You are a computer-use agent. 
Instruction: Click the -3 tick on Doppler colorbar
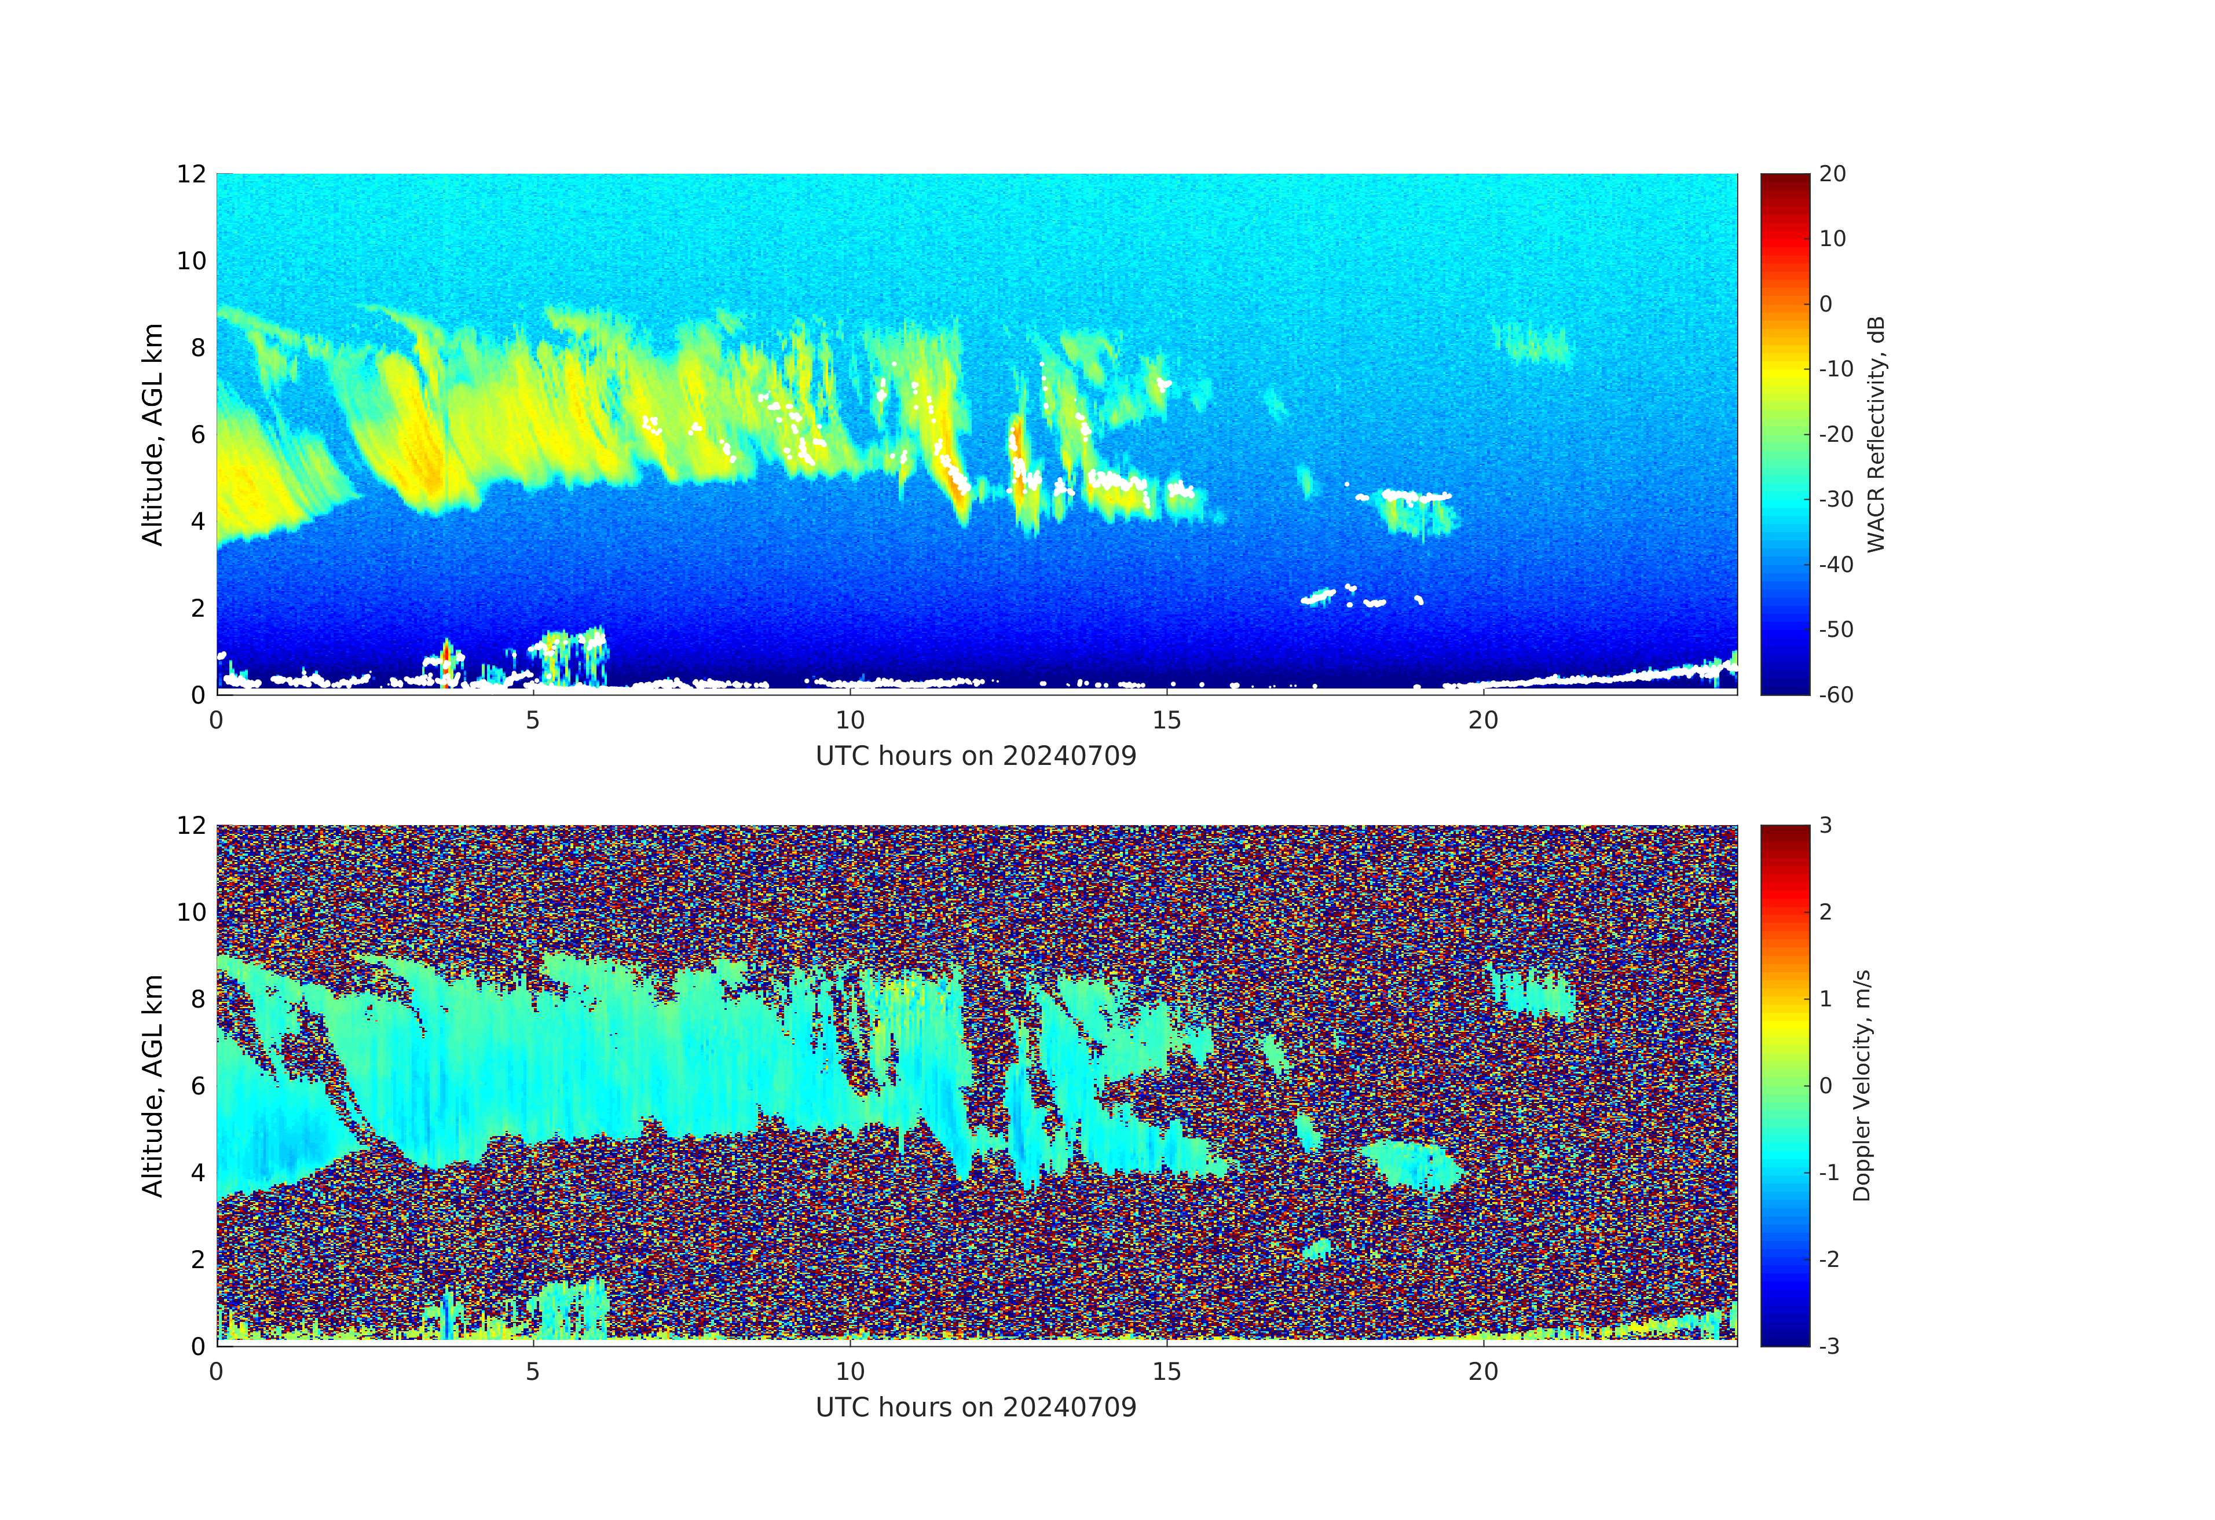pos(1829,1346)
